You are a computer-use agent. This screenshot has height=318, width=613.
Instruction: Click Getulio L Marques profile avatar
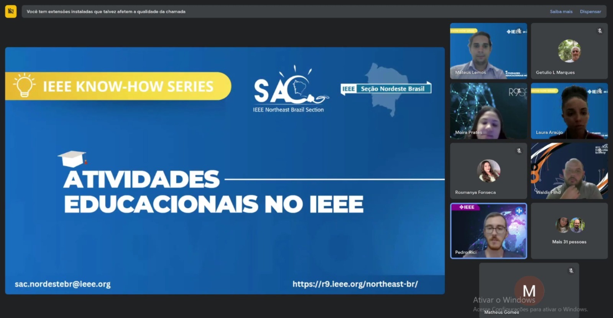click(x=569, y=51)
